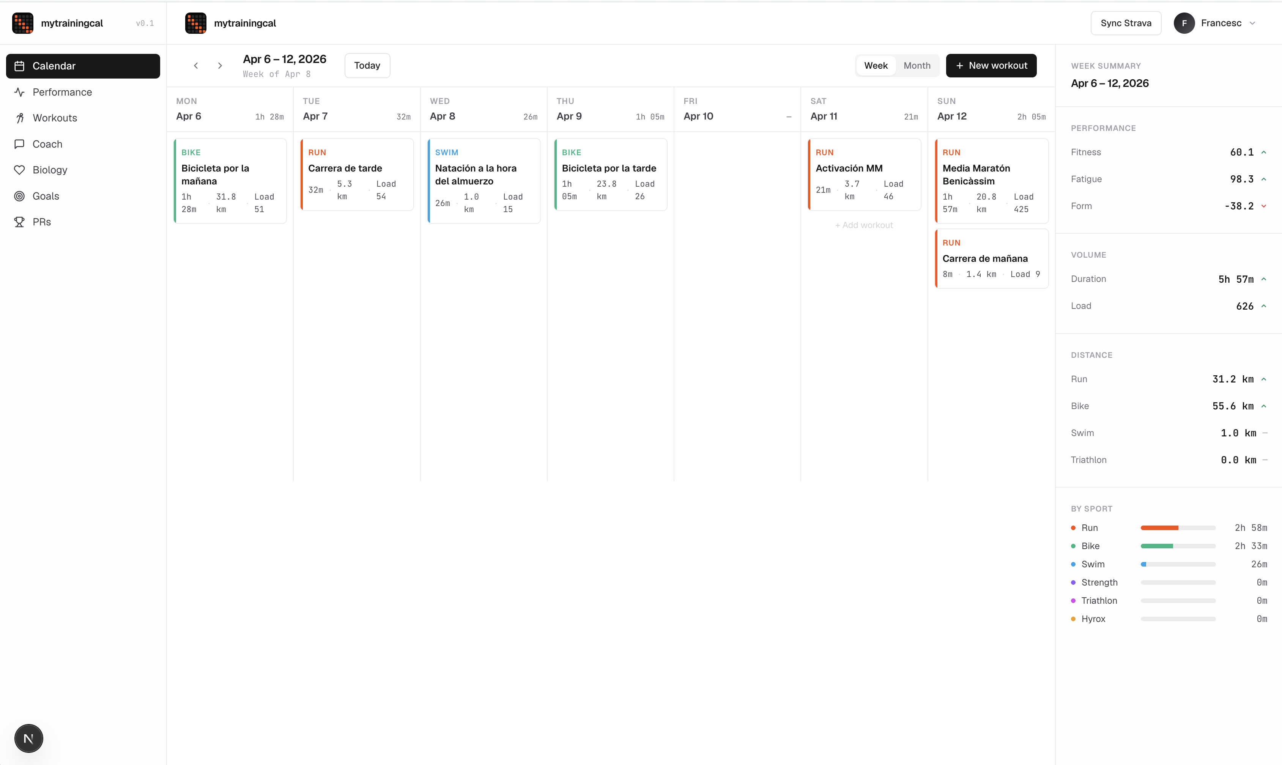Go to the Workouts section
Screen dimensions: 1282x765
tap(83, 118)
